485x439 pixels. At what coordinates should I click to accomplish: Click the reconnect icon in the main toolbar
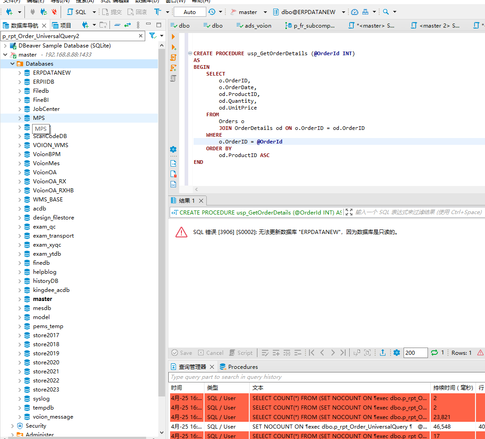43,12
